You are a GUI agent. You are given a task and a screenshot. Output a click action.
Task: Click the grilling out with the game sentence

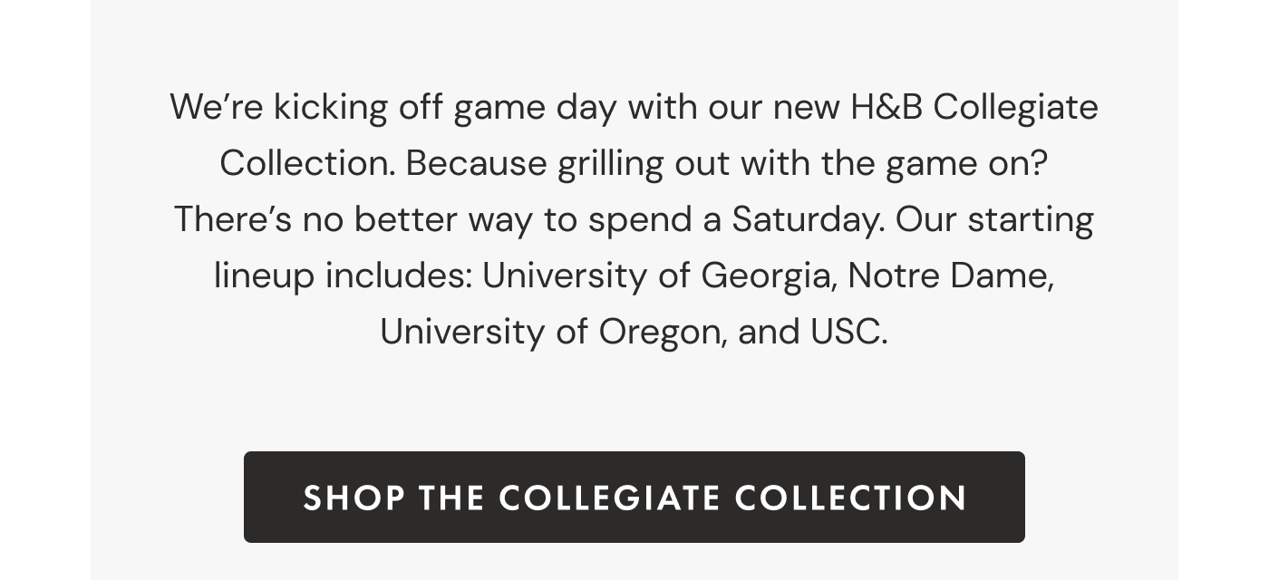pos(725,162)
